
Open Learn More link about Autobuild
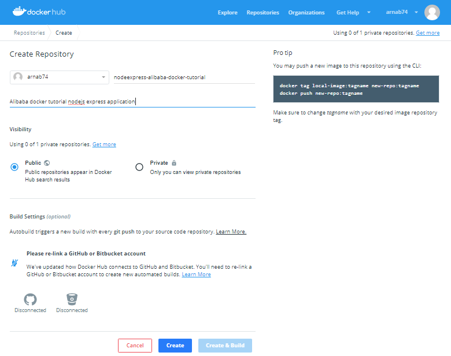tap(231, 232)
